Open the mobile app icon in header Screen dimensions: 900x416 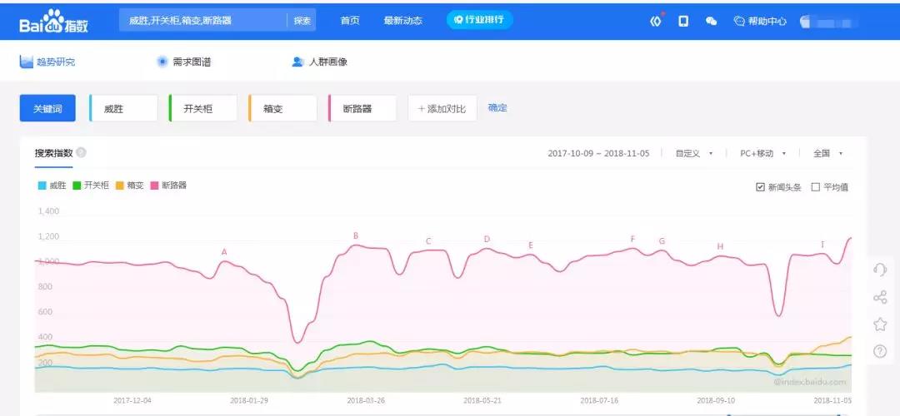683,22
